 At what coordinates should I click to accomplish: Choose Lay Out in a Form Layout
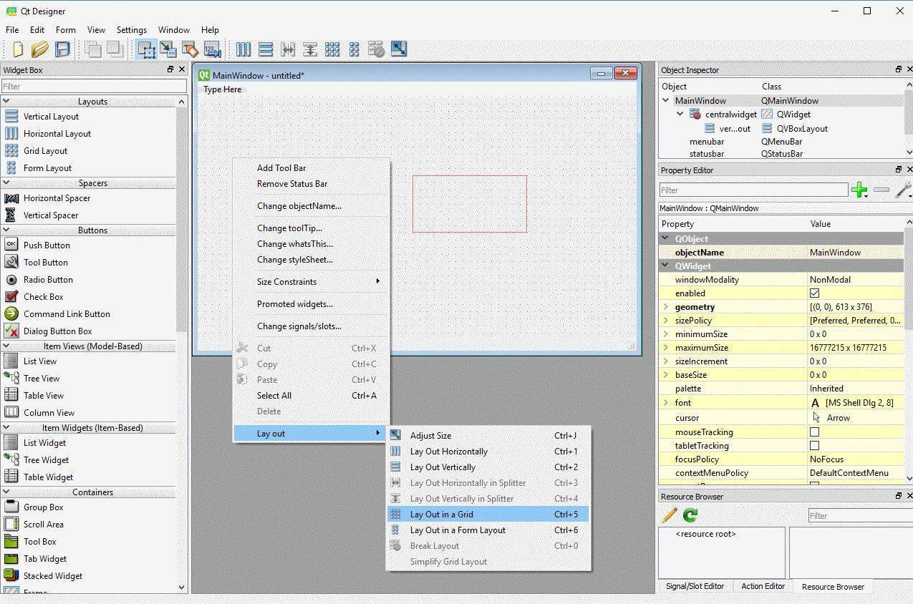tap(488, 530)
